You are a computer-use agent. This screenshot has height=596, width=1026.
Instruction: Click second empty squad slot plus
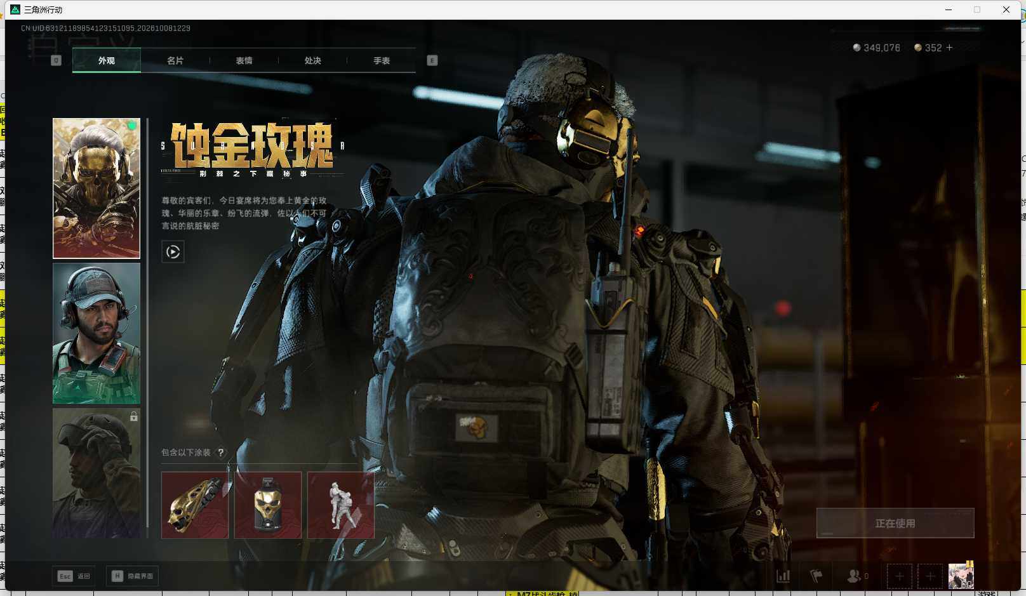coord(930,576)
